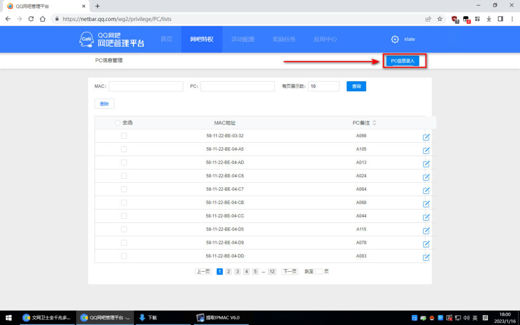Toggle sorting on the PC备注 column
The height and width of the screenshot is (325, 520).
(x=374, y=122)
